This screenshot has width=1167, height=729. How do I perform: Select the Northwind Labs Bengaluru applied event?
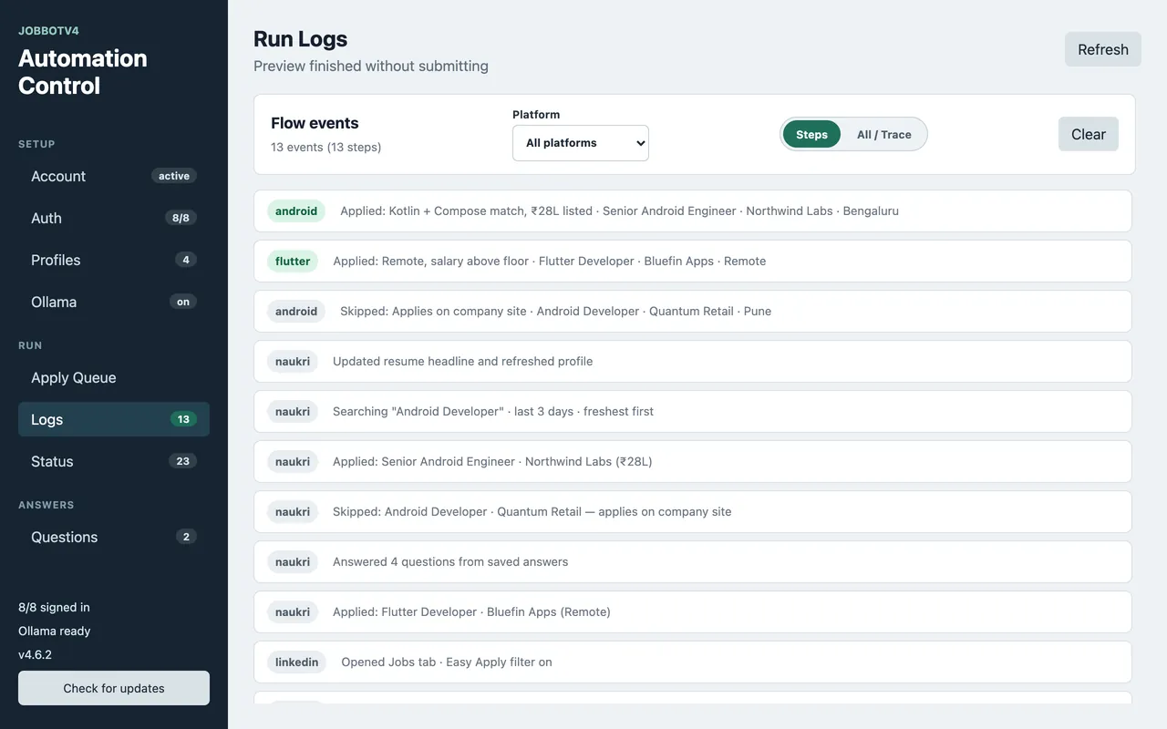click(693, 210)
